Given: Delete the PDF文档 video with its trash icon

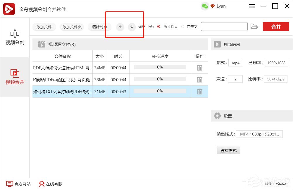Looking at the screenshot, I should pos(199,68).
